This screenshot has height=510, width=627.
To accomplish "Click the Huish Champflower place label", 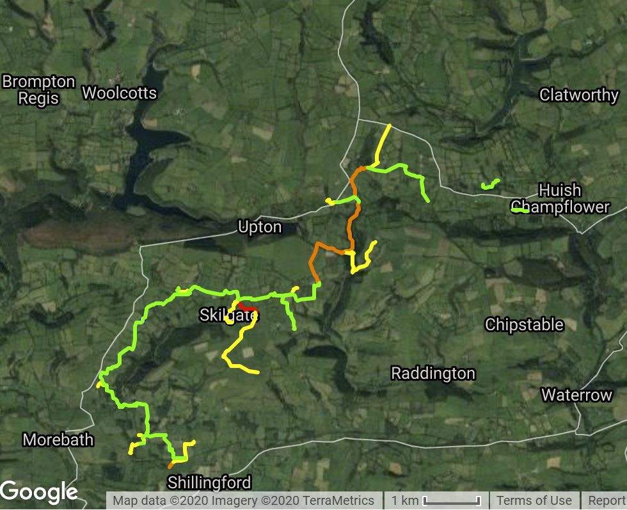I will pyautogui.click(x=560, y=199).
